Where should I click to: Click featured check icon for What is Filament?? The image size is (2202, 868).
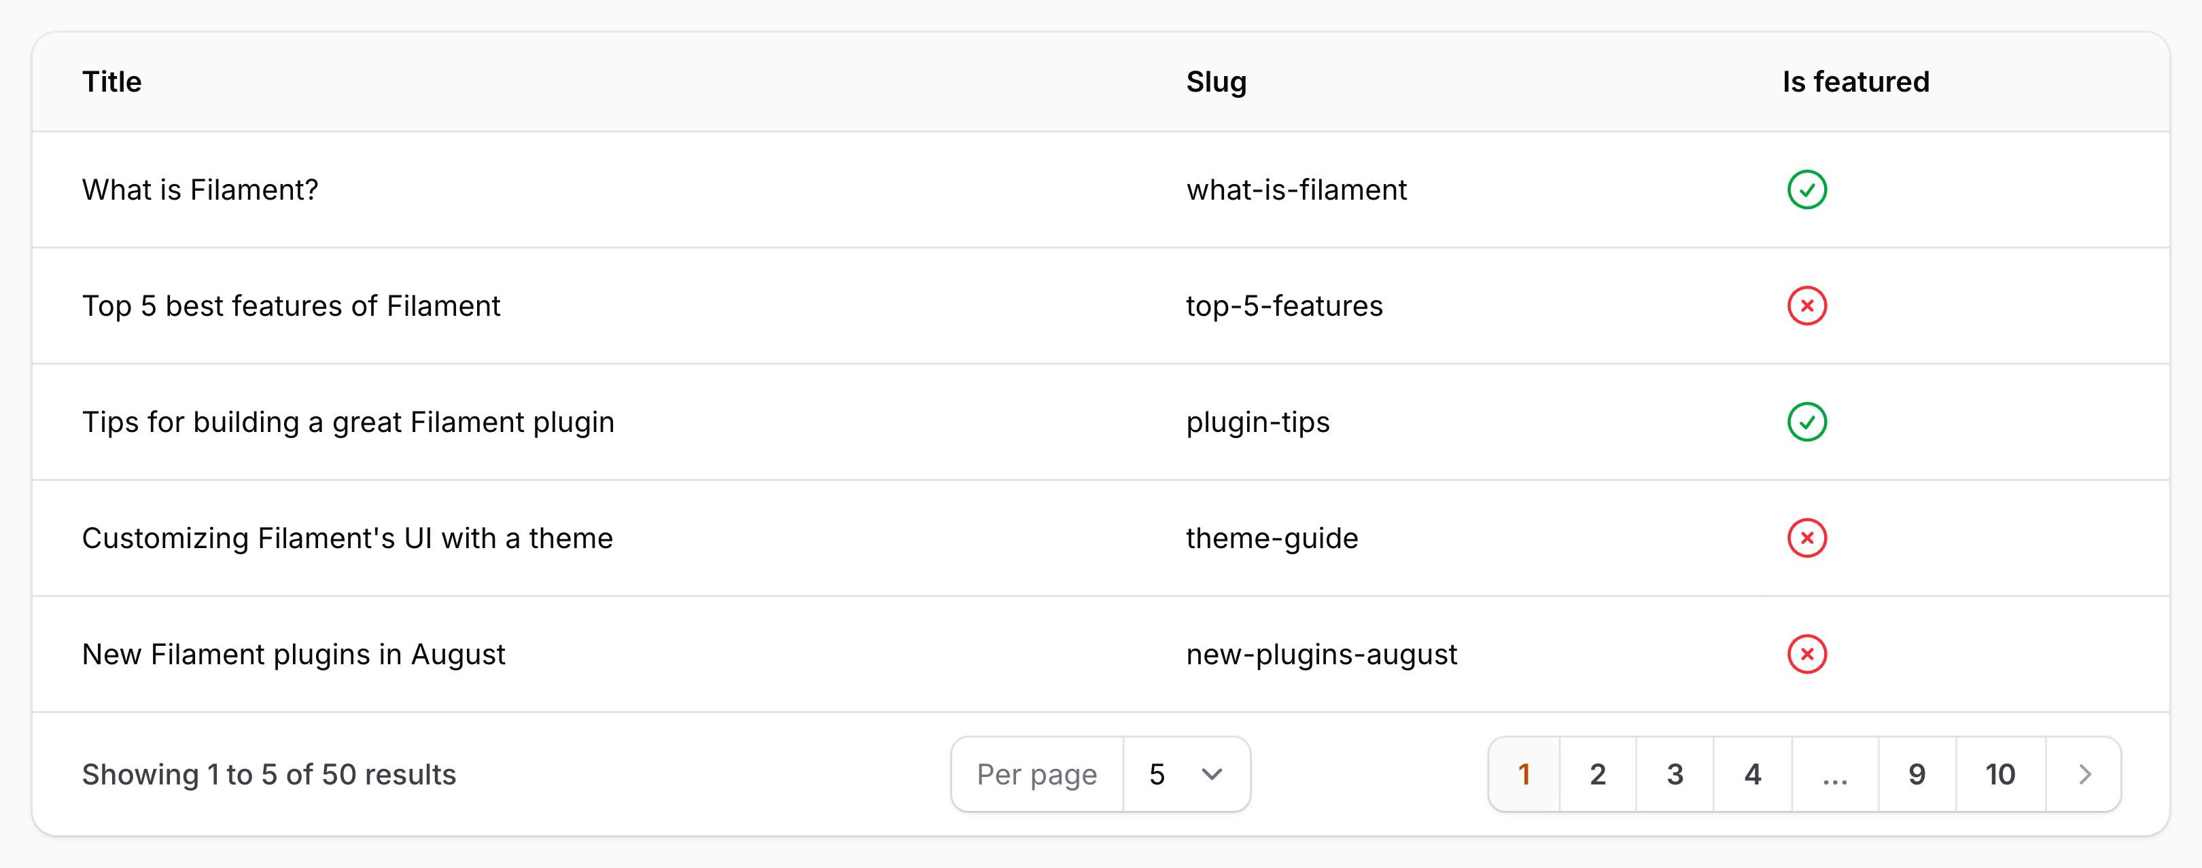pos(1806,189)
